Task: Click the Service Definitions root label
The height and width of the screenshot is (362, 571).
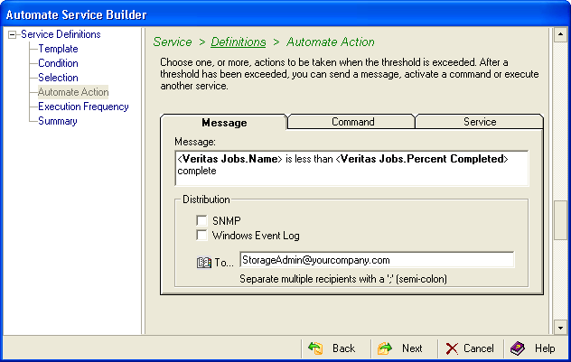Action: point(61,34)
